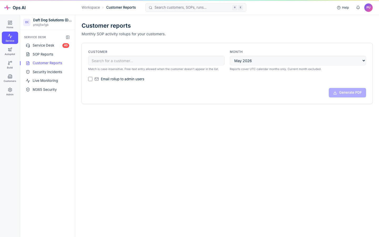Click the phbjj5w1gb workspace ID text

click(41, 25)
